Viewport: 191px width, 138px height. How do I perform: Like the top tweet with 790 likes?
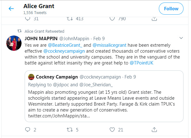pyautogui.click(x=112, y=19)
